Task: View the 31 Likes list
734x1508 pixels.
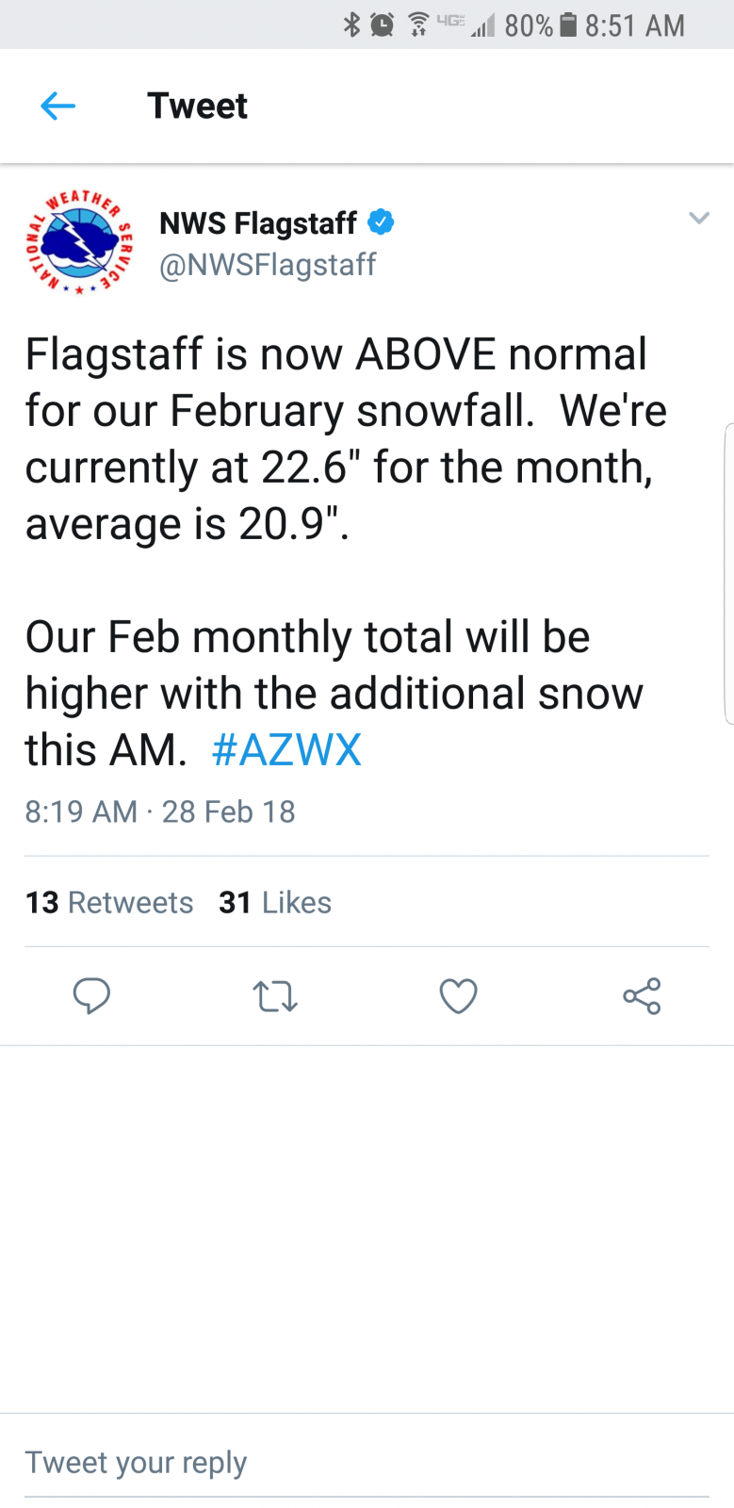Action: [x=275, y=902]
